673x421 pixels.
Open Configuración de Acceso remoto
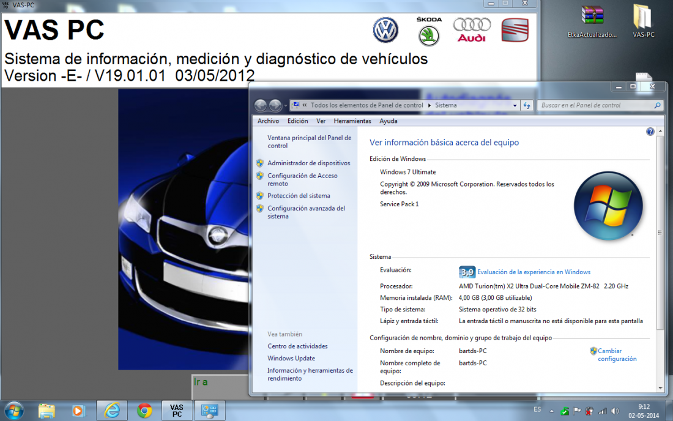(x=302, y=179)
